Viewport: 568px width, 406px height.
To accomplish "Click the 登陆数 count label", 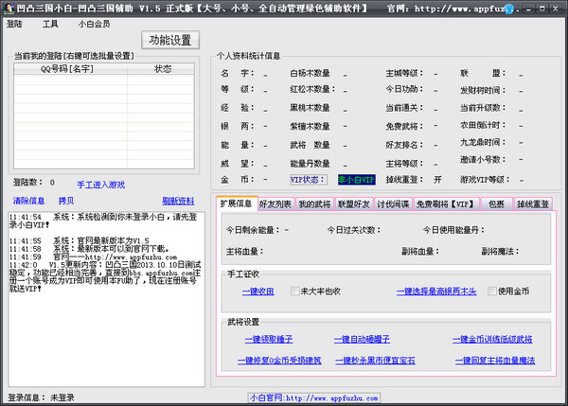I will pyautogui.click(x=33, y=182).
